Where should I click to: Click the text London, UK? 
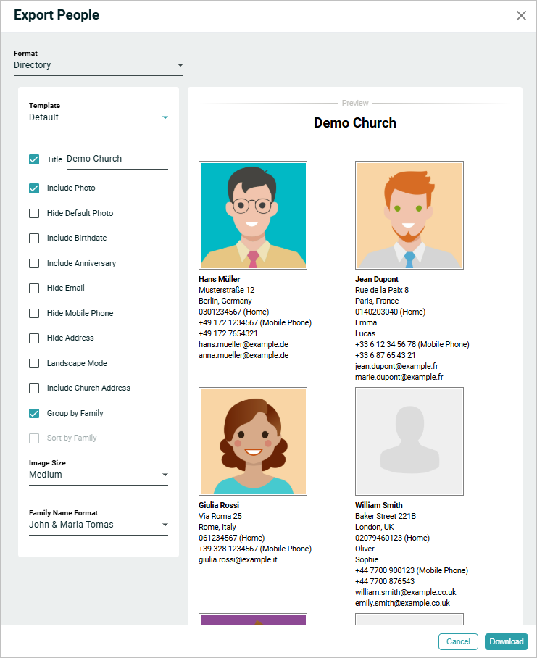pyautogui.click(x=375, y=527)
